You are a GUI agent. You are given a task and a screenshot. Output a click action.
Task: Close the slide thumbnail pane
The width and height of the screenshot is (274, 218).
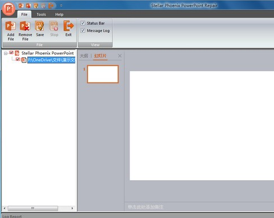tap(120, 56)
